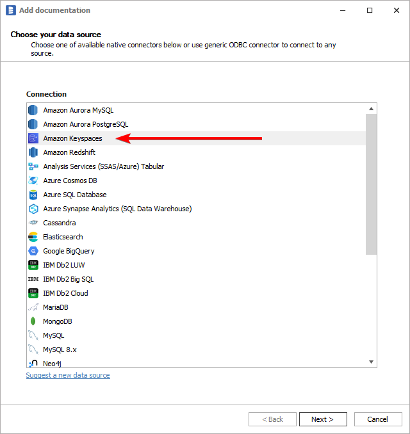Select the Azure SQL Database icon
Screen dimensions: 410x434
[33, 195]
